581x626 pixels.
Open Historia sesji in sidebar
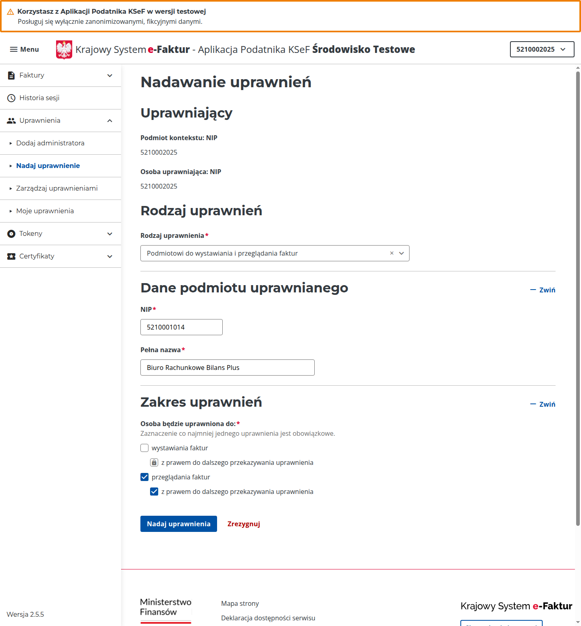point(61,98)
